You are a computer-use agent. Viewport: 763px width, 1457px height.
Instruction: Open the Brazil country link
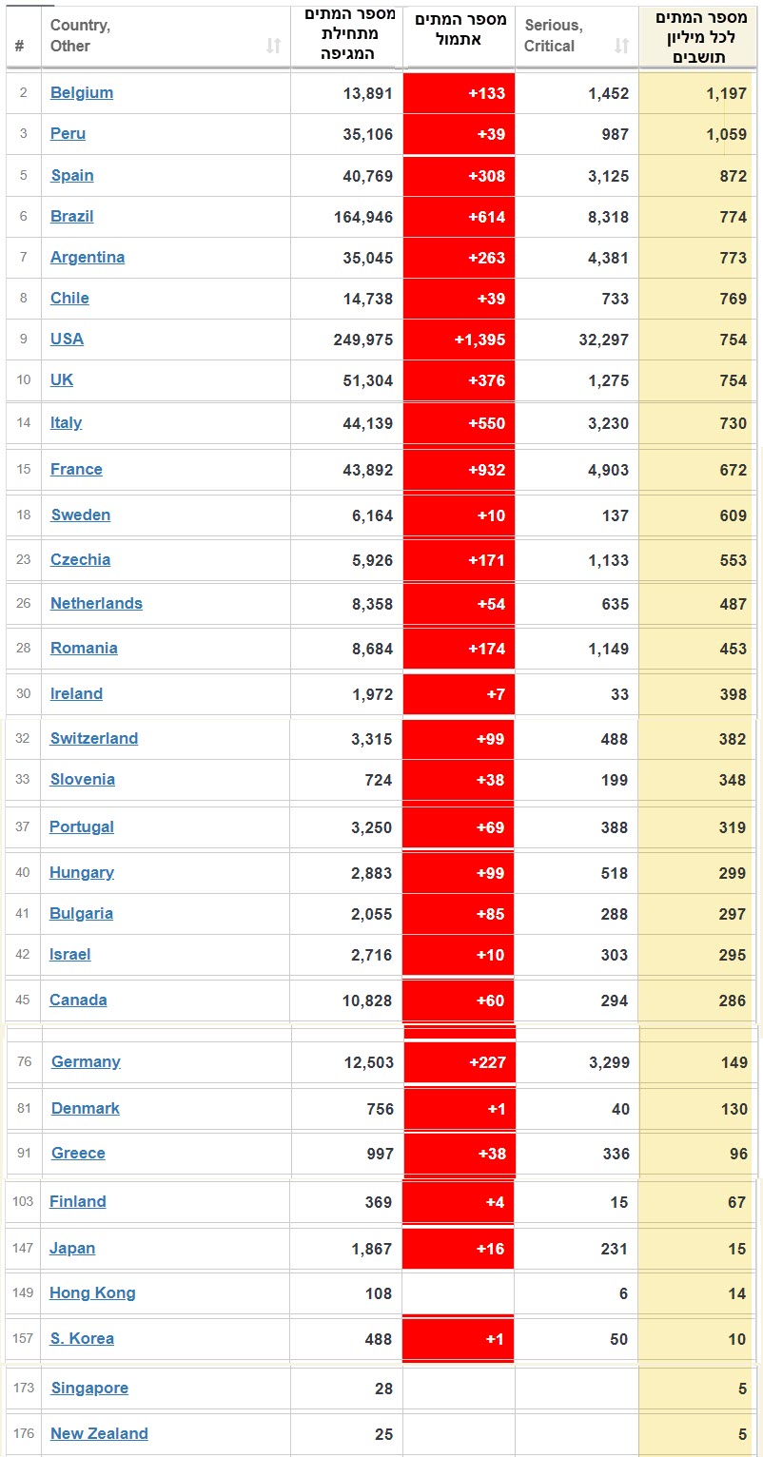[x=72, y=216]
